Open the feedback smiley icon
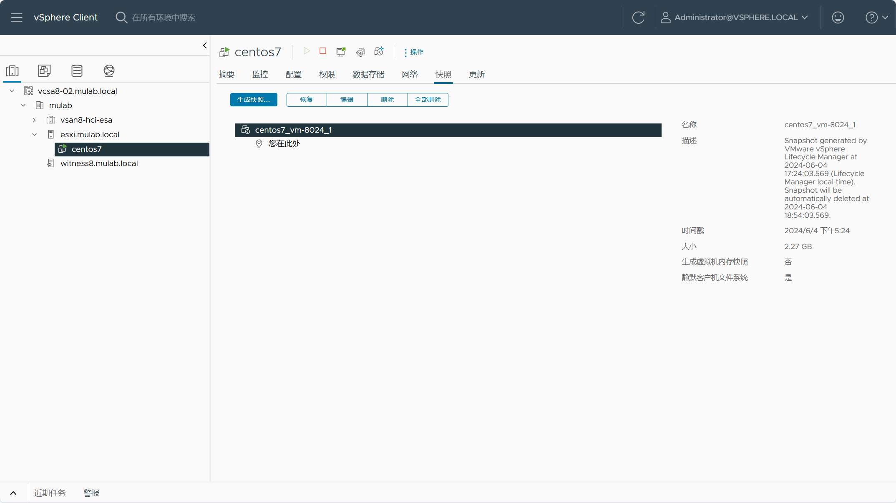Image resolution: width=896 pixels, height=503 pixels. pos(838,18)
